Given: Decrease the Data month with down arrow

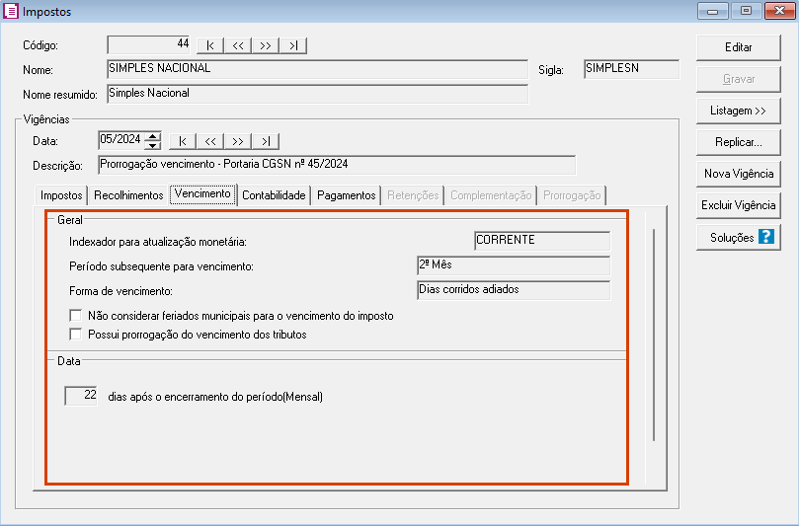Looking at the screenshot, I should [152, 145].
